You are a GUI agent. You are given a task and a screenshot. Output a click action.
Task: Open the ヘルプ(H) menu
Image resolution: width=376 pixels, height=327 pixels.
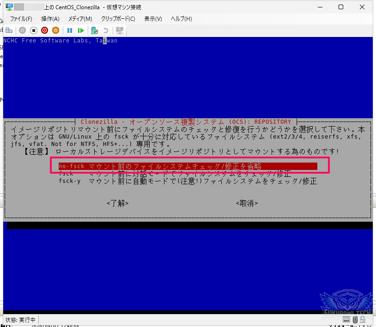pyautogui.click(x=181, y=18)
